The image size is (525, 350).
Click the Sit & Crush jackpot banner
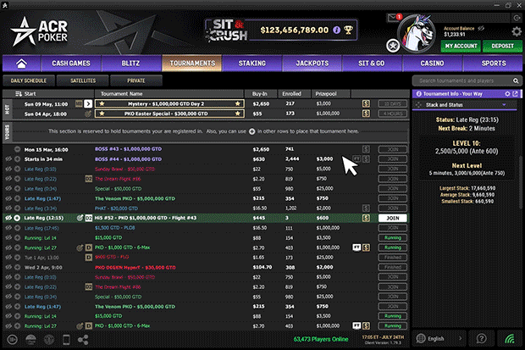coord(281,31)
